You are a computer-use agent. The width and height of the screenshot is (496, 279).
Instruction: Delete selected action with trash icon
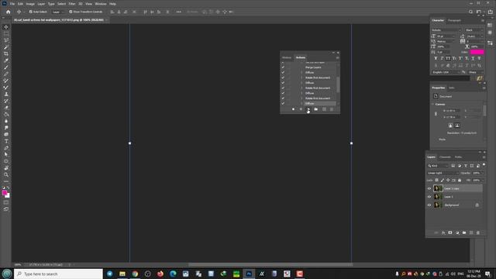(332, 109)
